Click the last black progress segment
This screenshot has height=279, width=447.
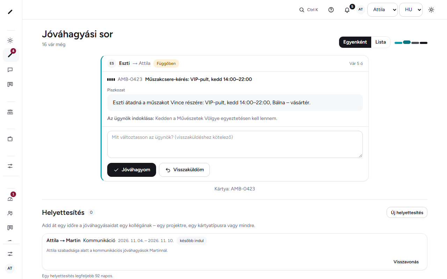pos(424,43)
